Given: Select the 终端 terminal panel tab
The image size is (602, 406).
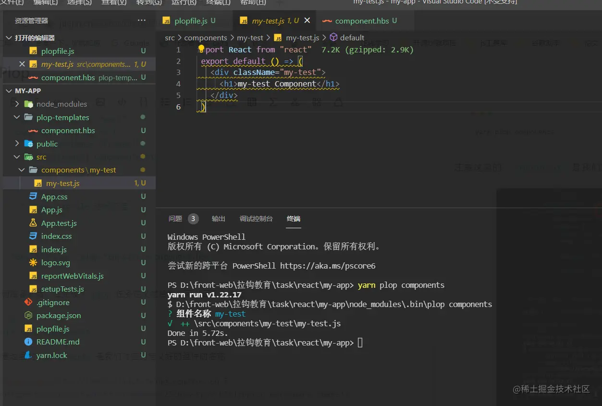Looking at the screenshot, I should [x=294, y=219].
